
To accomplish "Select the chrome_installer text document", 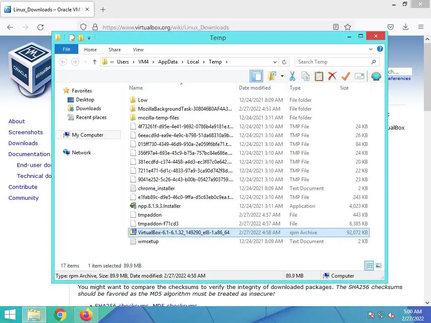I will click(x=157, y=188).
